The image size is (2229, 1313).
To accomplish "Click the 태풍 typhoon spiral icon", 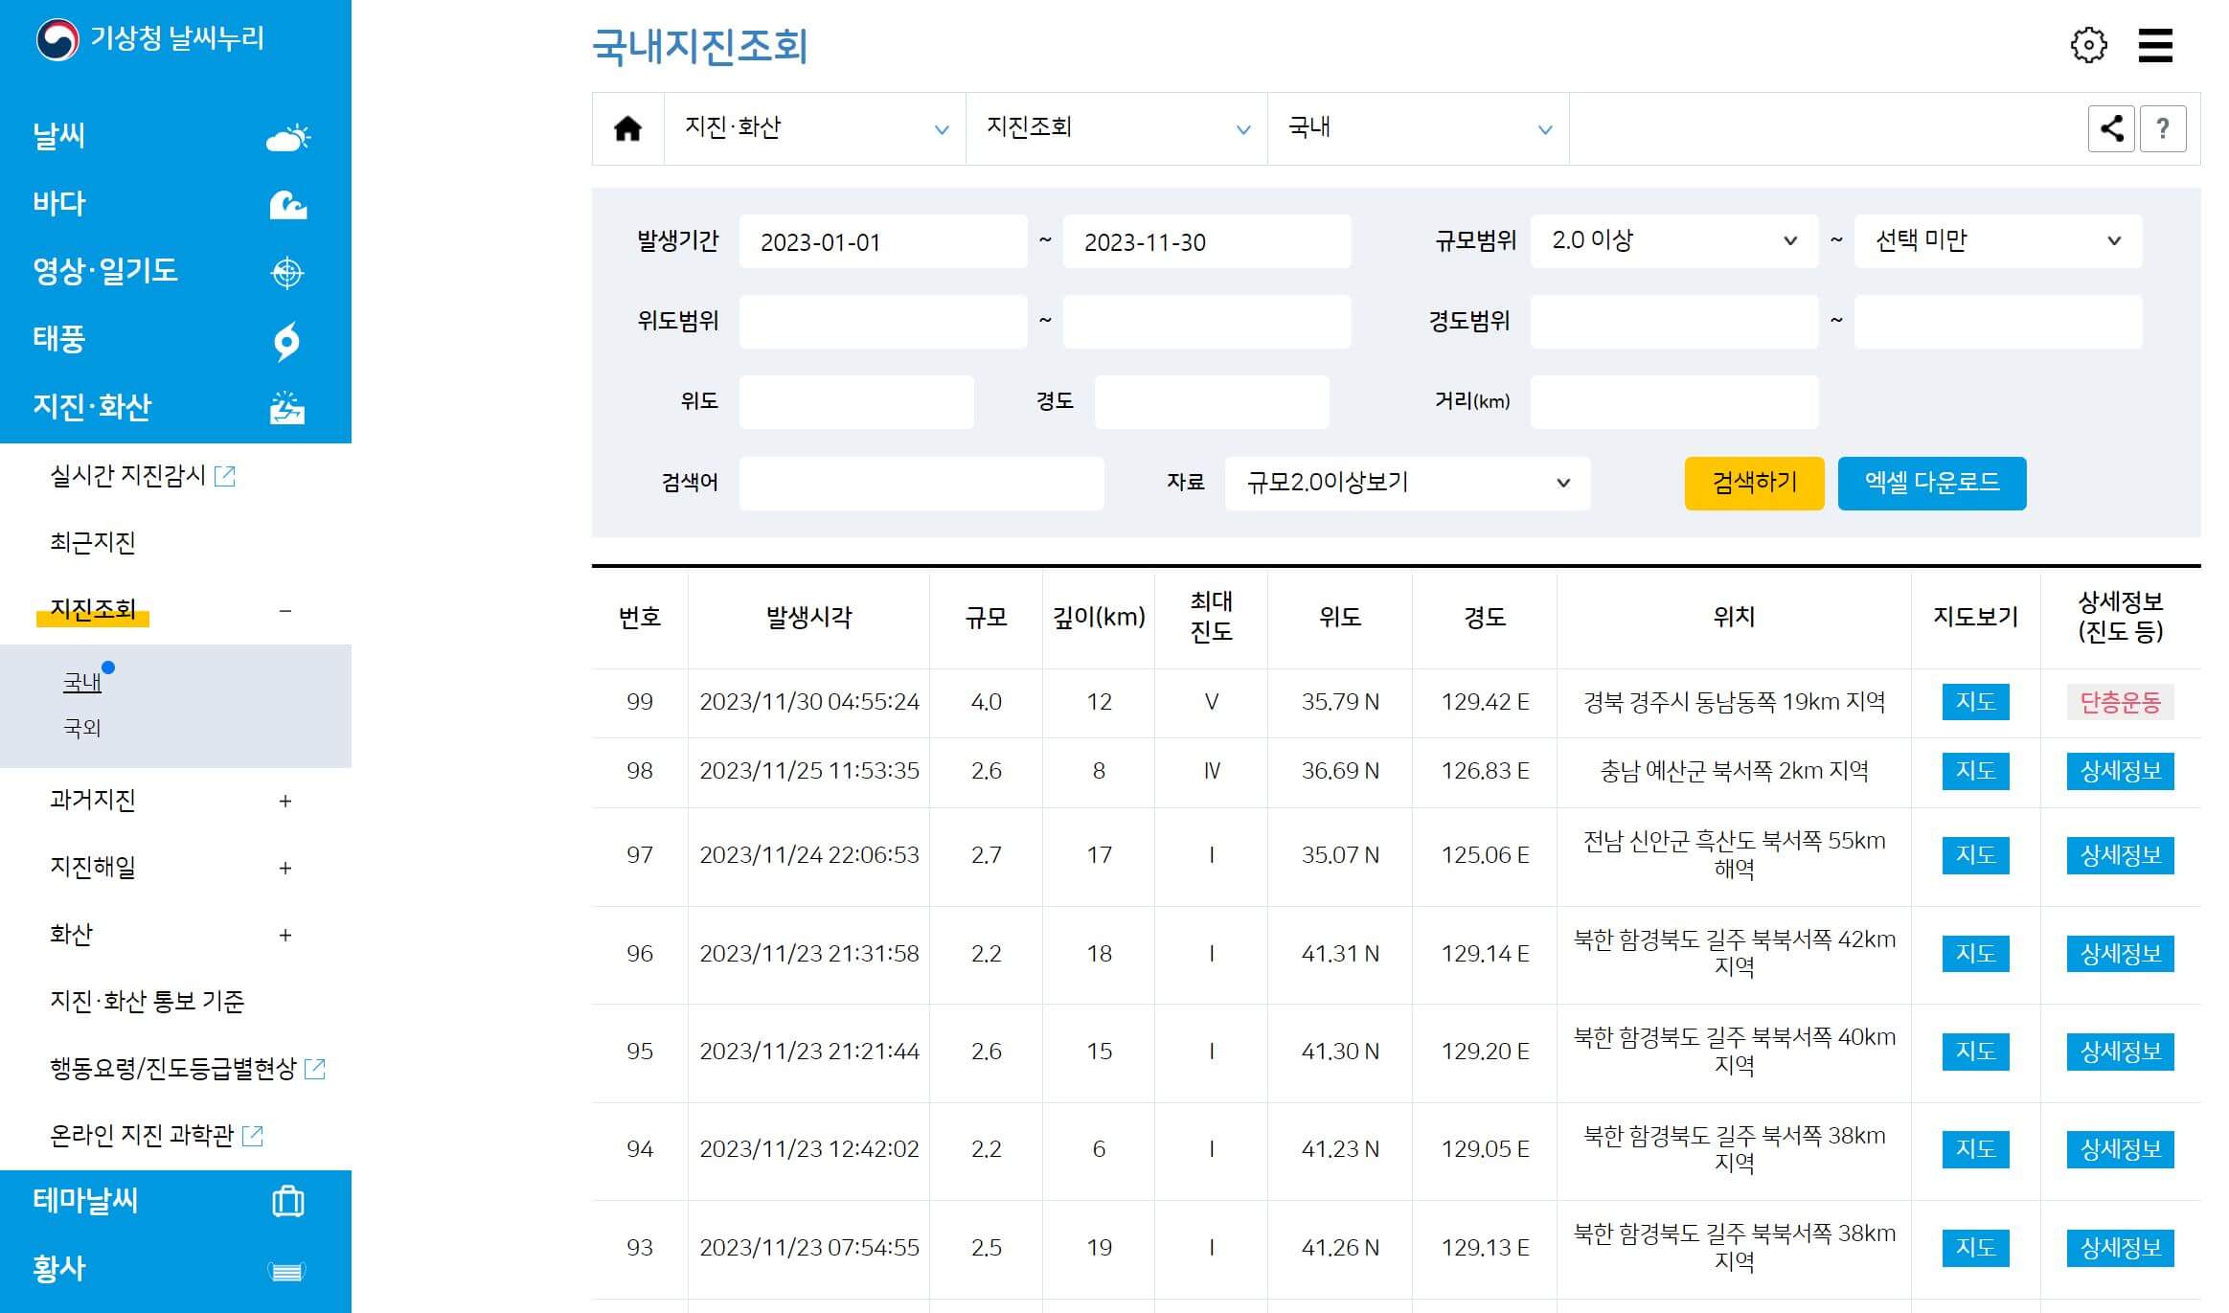I will [284, 339].
